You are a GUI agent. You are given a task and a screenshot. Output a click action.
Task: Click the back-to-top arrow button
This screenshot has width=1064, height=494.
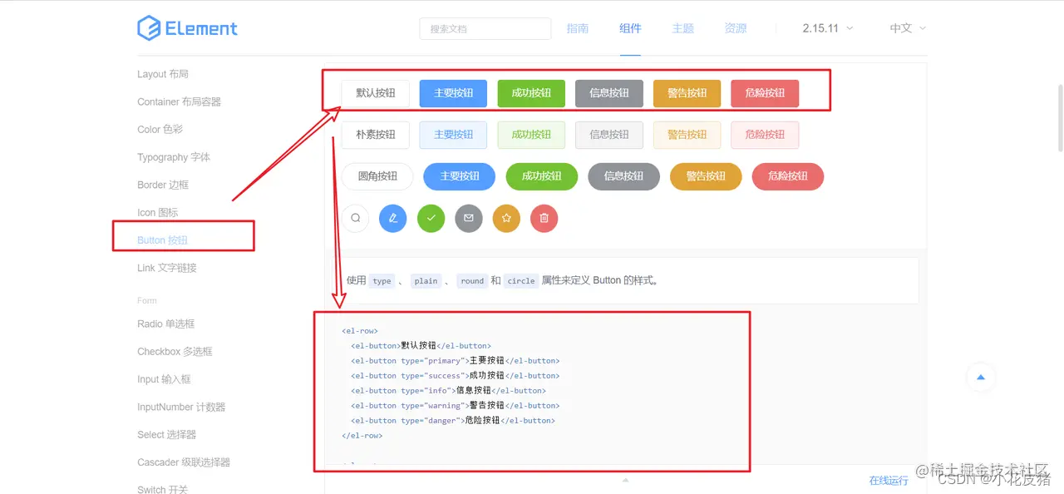click(981, 378)
